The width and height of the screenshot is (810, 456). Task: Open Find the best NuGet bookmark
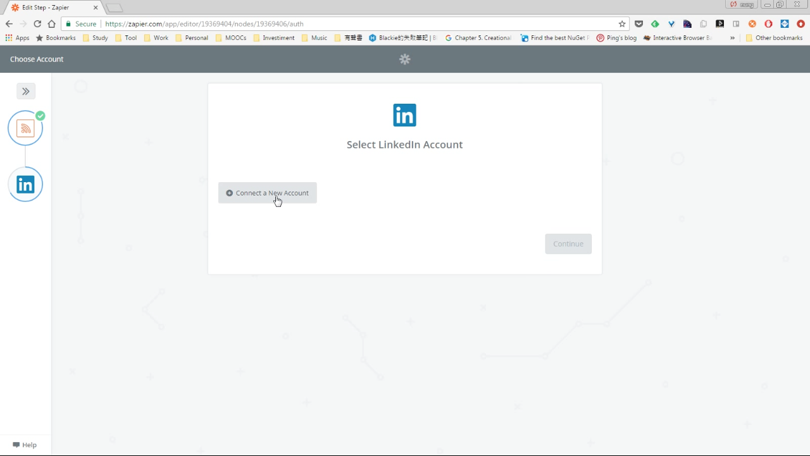555,38
